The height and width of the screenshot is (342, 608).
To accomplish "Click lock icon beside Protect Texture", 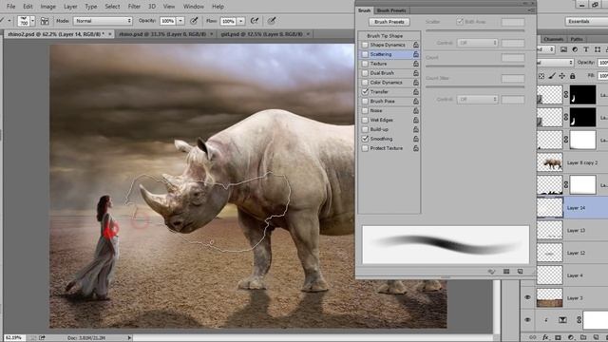I will tap(416, 148).
